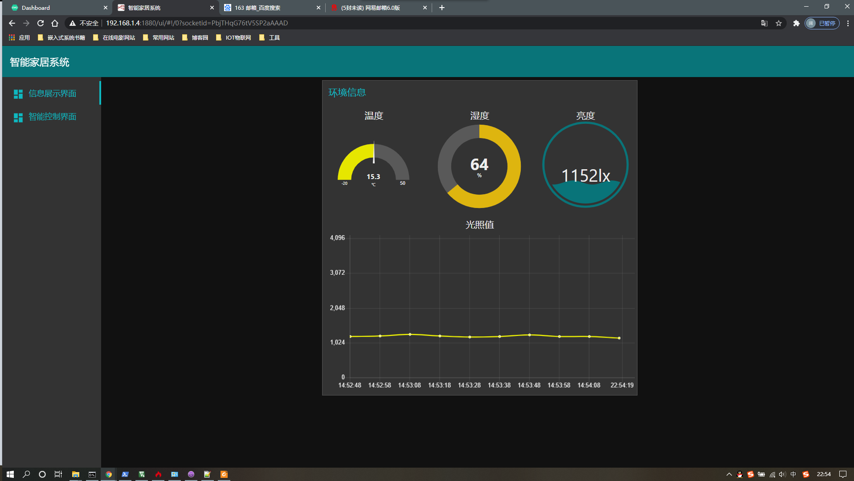The width and height of the screenshot is (854, 481).
Task: Open the green V editor taskbar icon
Action: (142, 474)
